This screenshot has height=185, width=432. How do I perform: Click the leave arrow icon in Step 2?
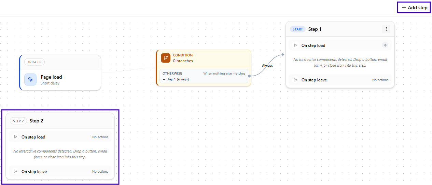tap(16, 171)
